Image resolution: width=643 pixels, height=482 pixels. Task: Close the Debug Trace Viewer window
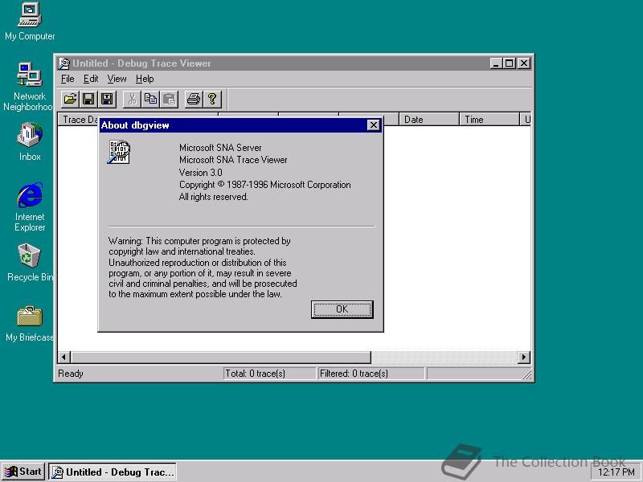[x=524, y=63]
